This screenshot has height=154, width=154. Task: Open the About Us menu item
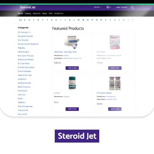tap(37, 13)
